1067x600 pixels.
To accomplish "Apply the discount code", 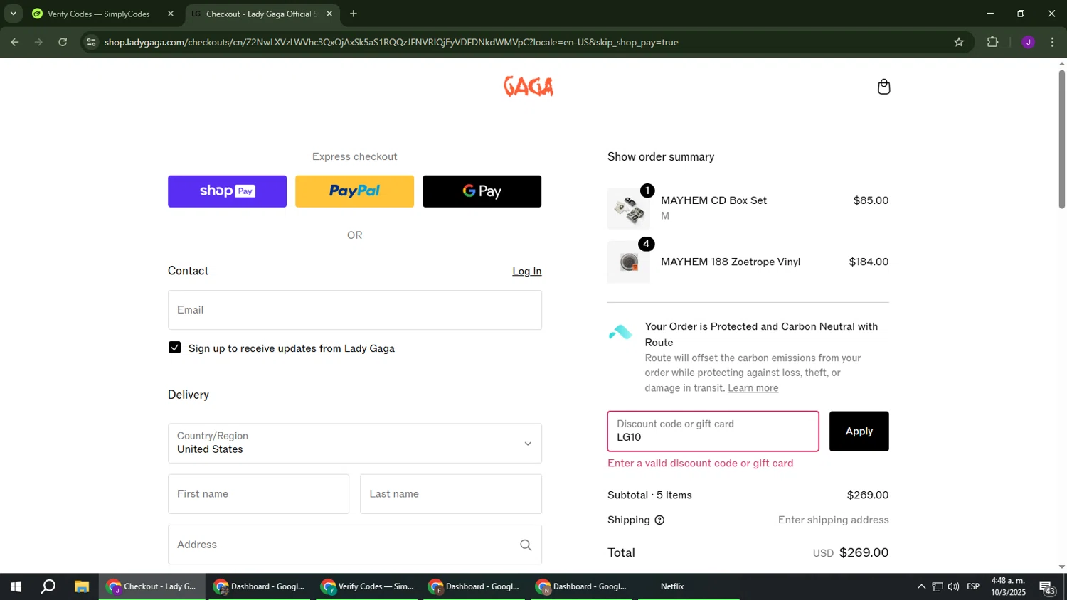I will pyautogui.click(x=859, y=432).
